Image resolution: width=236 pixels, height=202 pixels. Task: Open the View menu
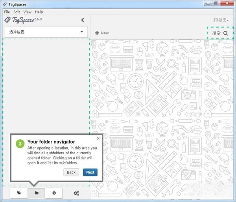coord(27,12)
